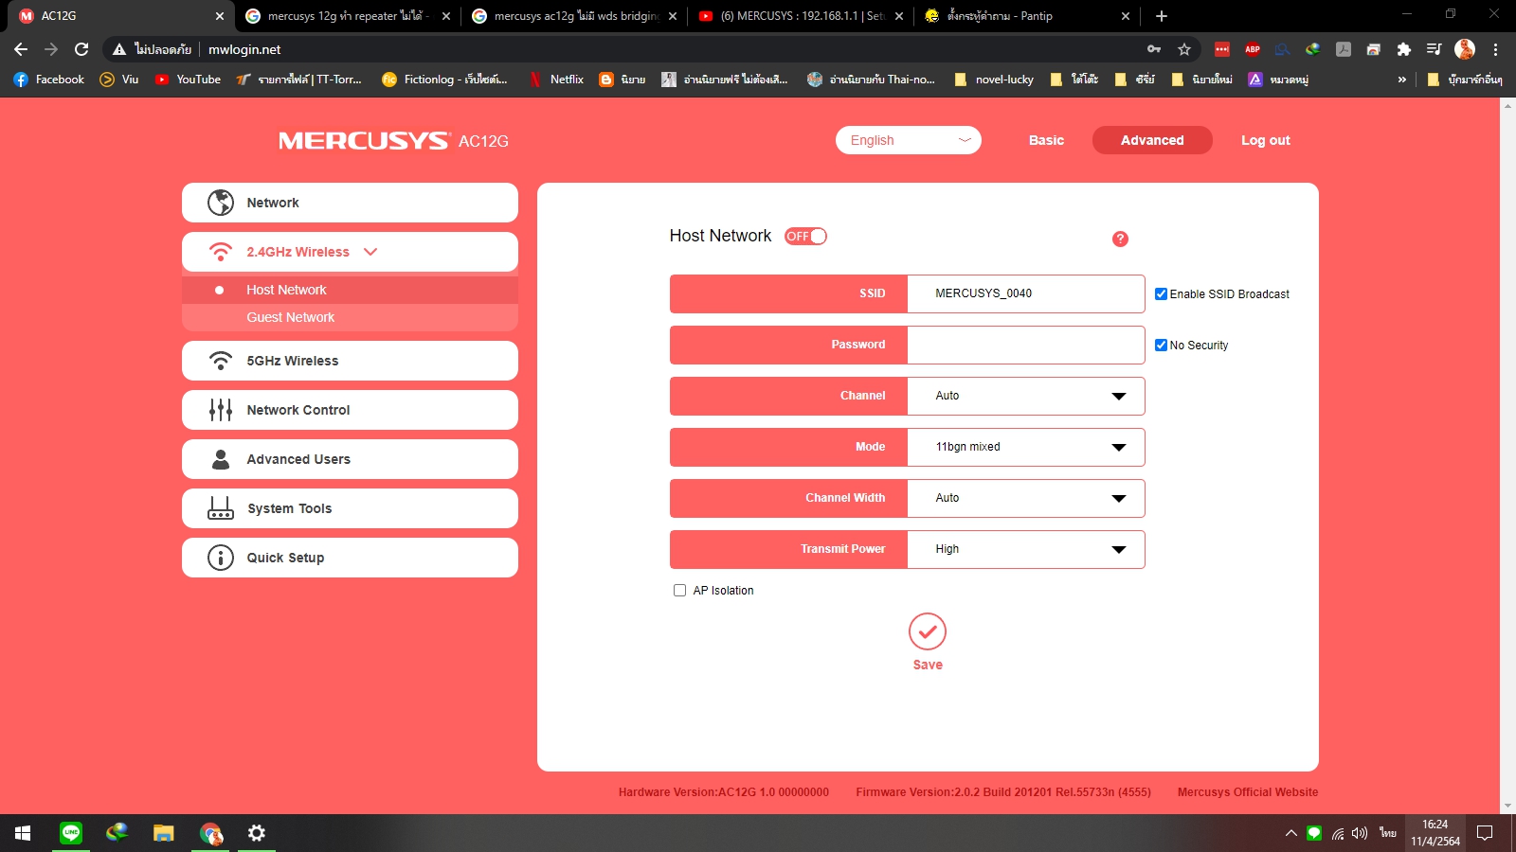Click the Password input field
This screenshot has width=1516, height=852.
point(1026,345)
